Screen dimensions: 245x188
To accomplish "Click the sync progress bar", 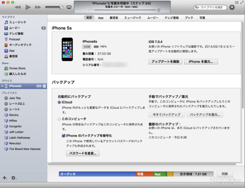I will point(122,10).
